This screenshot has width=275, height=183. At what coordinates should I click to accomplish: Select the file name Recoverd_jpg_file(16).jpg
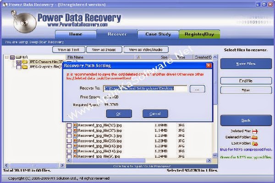(100, 146)
